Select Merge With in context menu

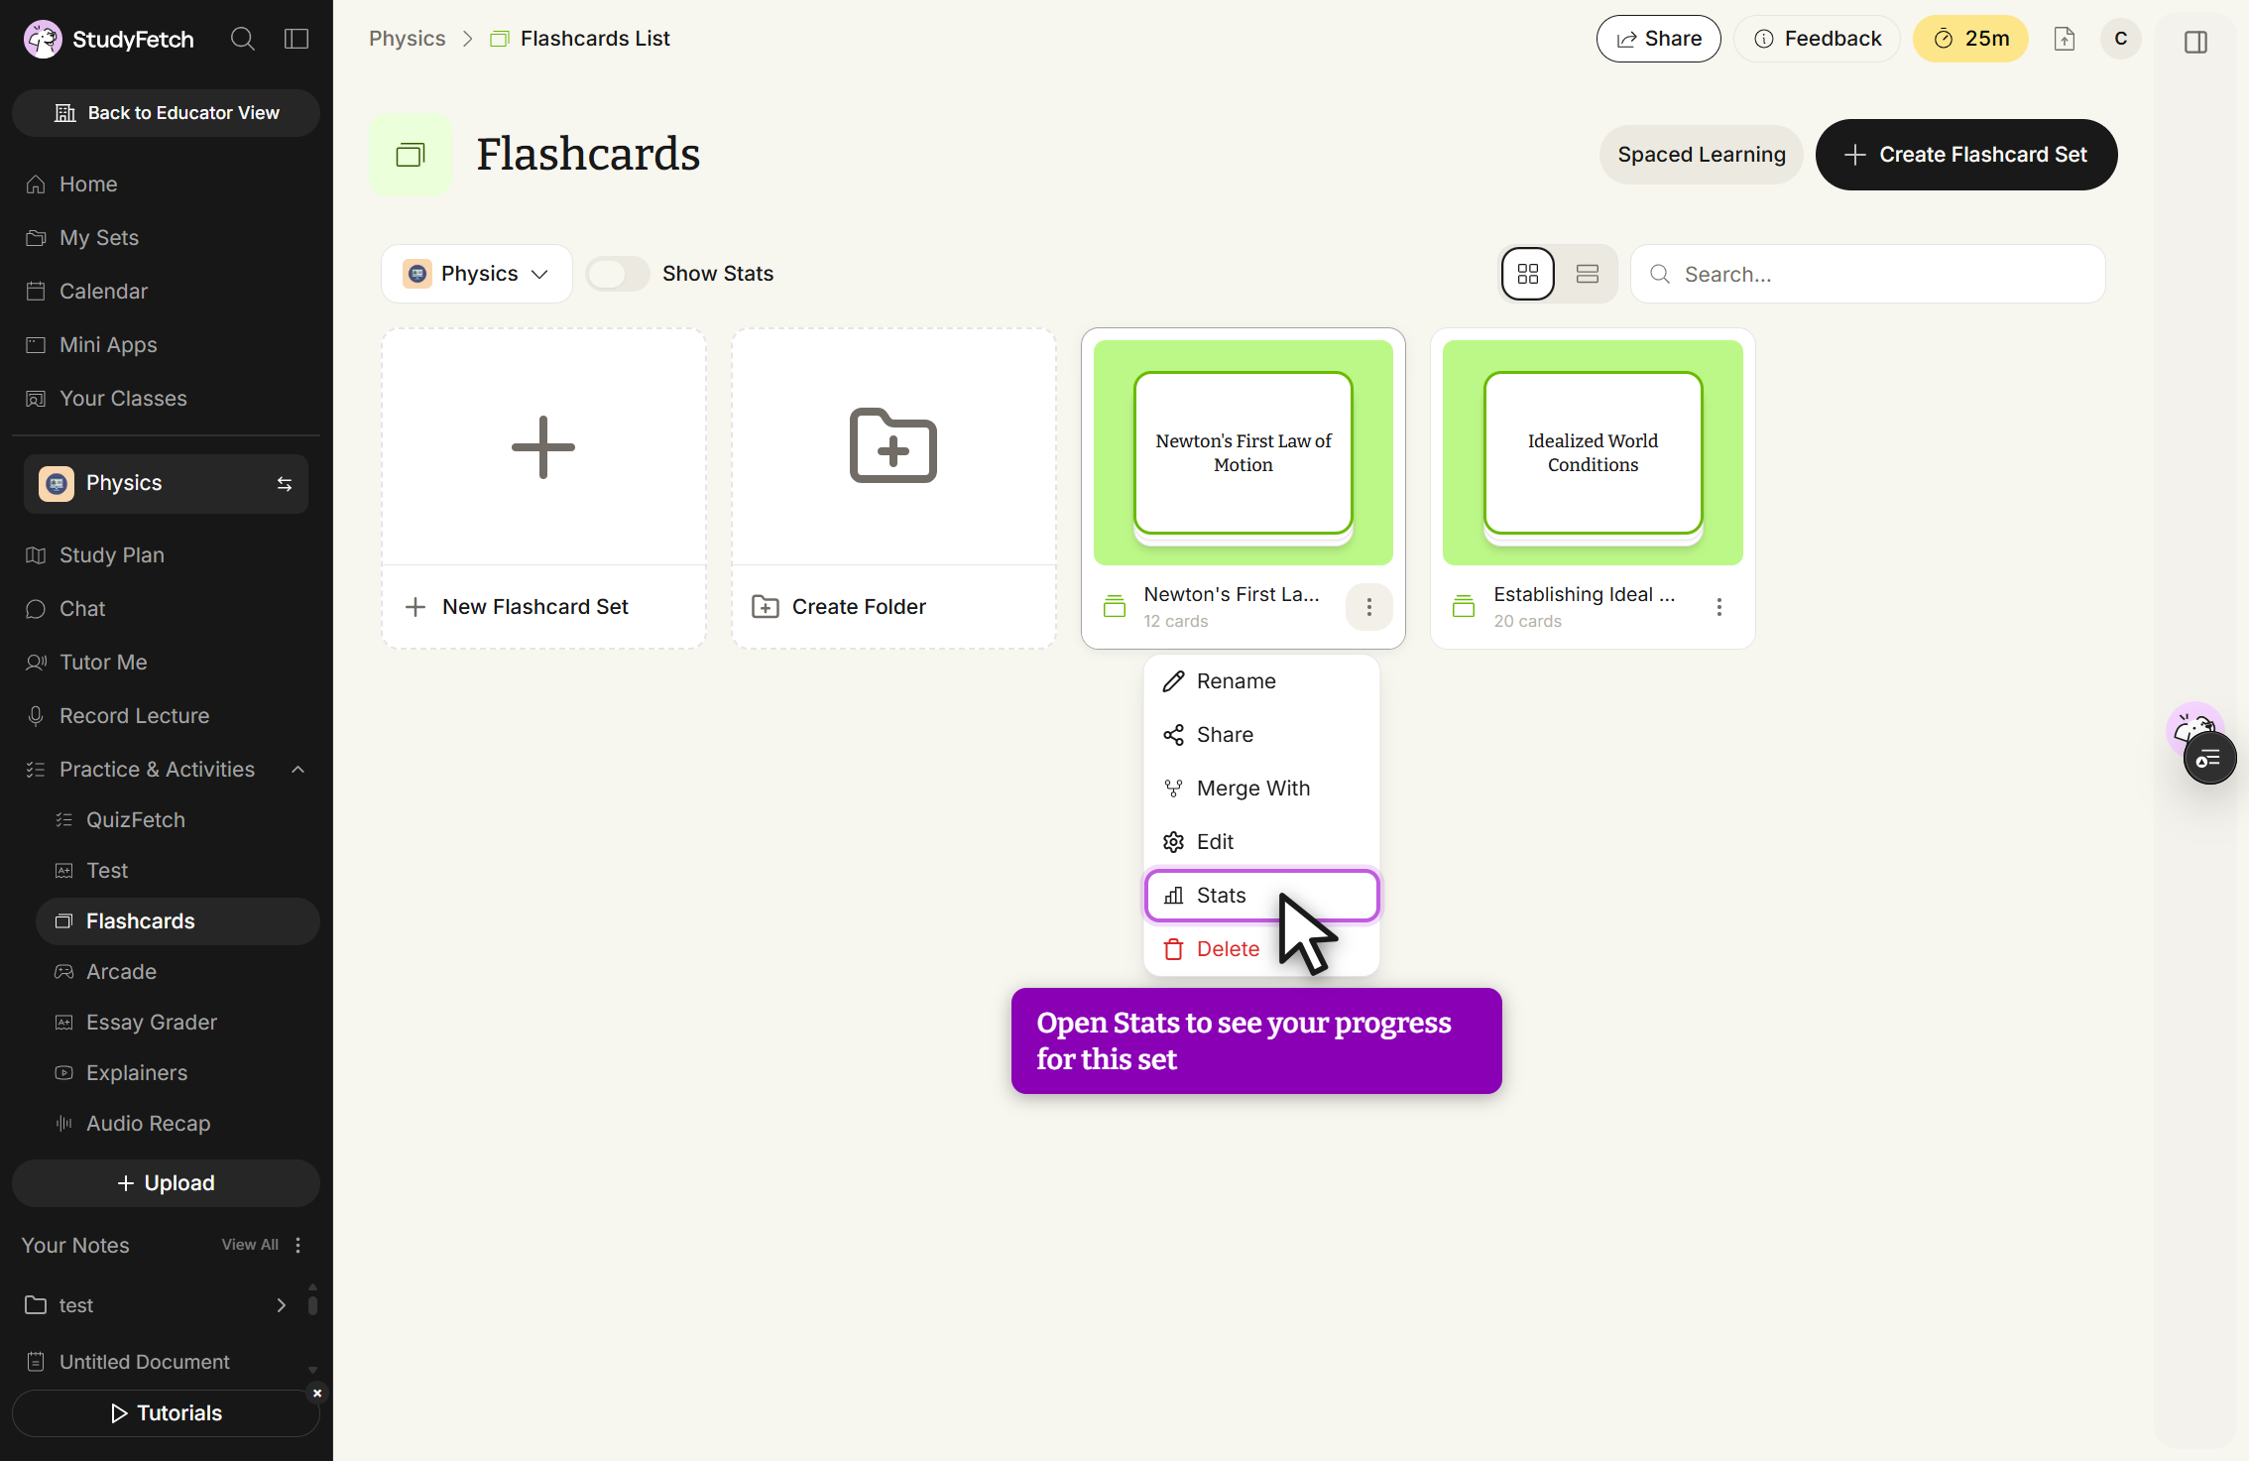[1261, 789]
